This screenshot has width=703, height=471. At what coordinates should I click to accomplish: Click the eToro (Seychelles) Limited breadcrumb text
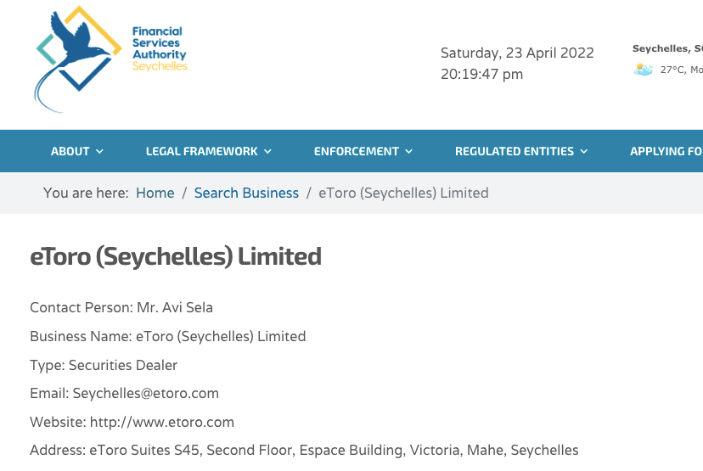pos(403,193)
